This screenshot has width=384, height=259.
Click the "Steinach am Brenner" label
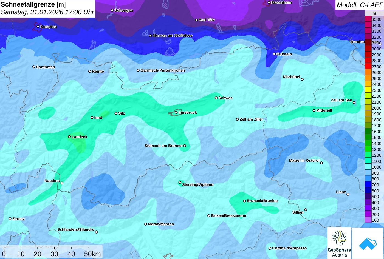(x=163, y=146)
